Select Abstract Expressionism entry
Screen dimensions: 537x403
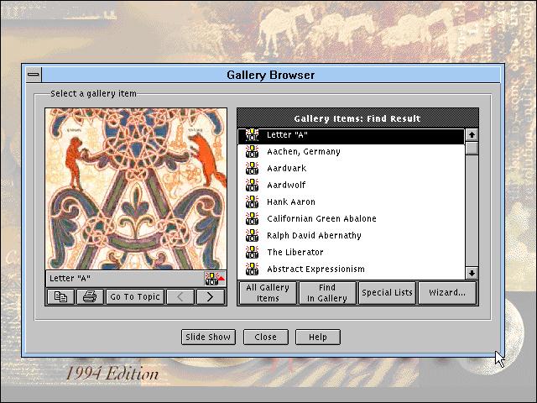tap(351, 269)
